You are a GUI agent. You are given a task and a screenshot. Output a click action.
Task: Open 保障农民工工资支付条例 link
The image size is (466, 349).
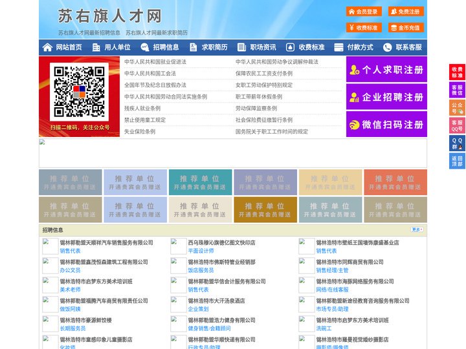pos(264,73)
